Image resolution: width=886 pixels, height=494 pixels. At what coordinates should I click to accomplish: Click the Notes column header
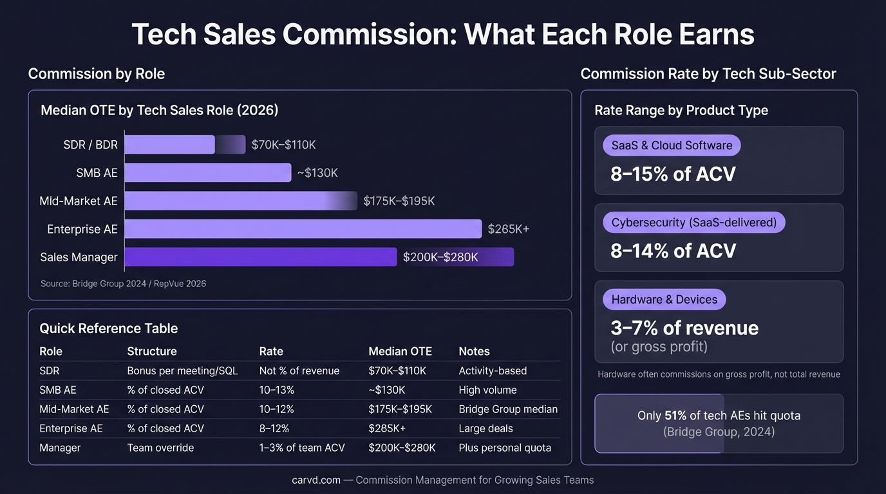pyautogui.click(x=474, y=351)
